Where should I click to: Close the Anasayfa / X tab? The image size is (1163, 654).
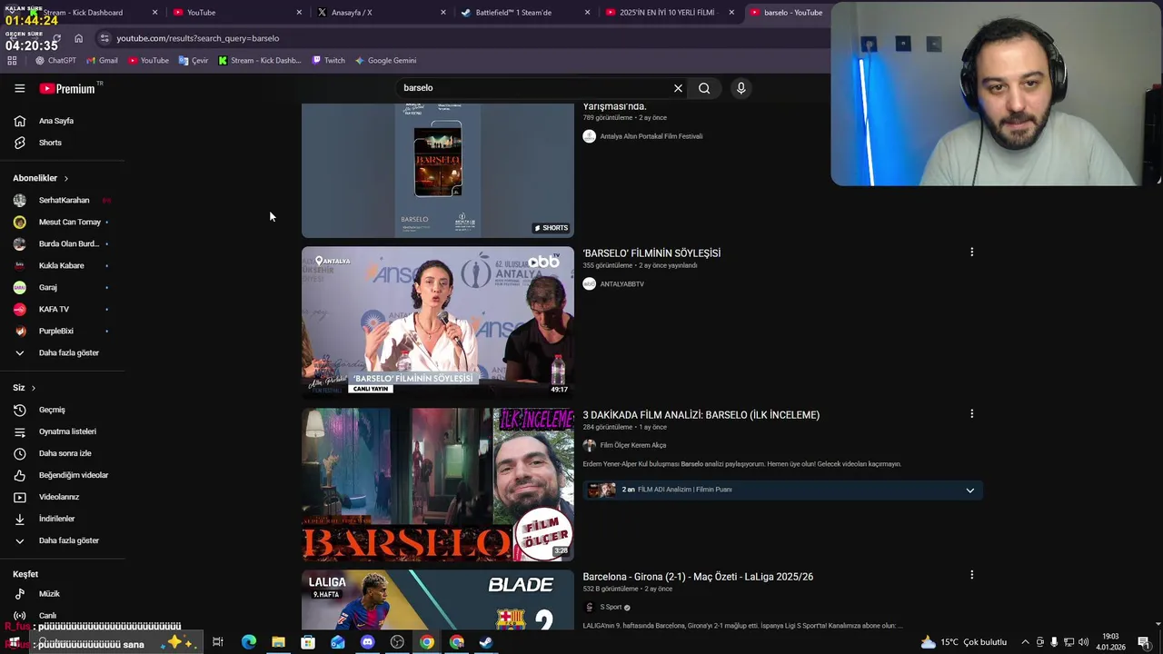click(x=443, y=13)
